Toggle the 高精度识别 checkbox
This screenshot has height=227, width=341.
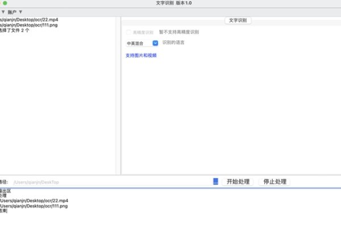tap(128, 32)
